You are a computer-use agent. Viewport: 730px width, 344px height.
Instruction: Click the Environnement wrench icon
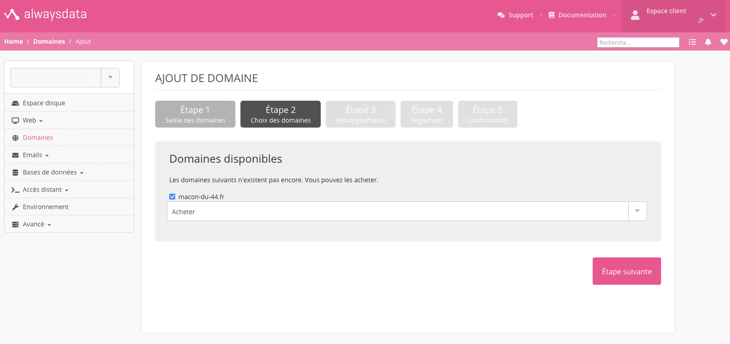coord(16,207)
